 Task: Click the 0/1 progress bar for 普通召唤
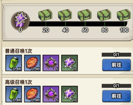[116, 55]
